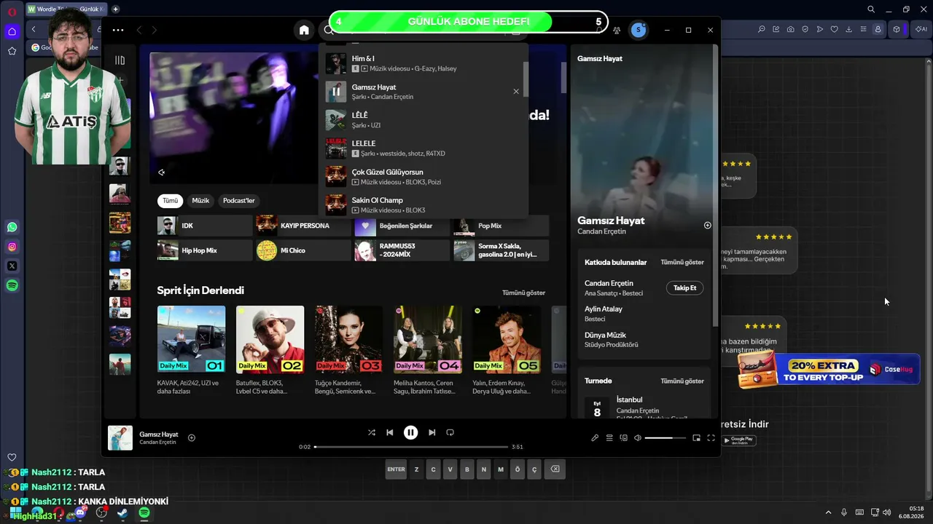Open Daily Mix 05 cover
The width and height of the screenshot is (933, 524).
pyautogui.click(x=507, y=339)
